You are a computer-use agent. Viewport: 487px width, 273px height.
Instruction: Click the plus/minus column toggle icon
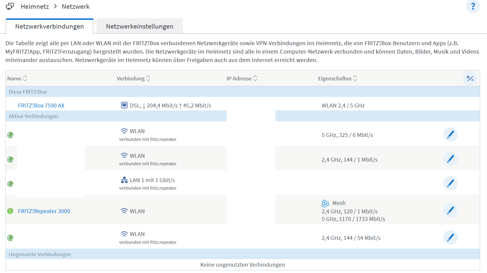tap(470, 78)
